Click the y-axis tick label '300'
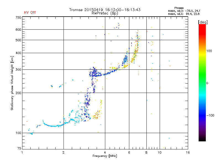221x166 pixels. coord(18,69)
